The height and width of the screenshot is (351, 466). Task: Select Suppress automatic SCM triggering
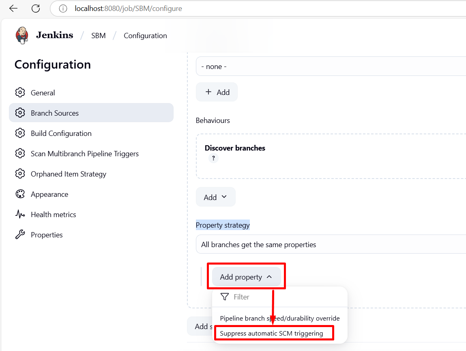pos(271,334)
